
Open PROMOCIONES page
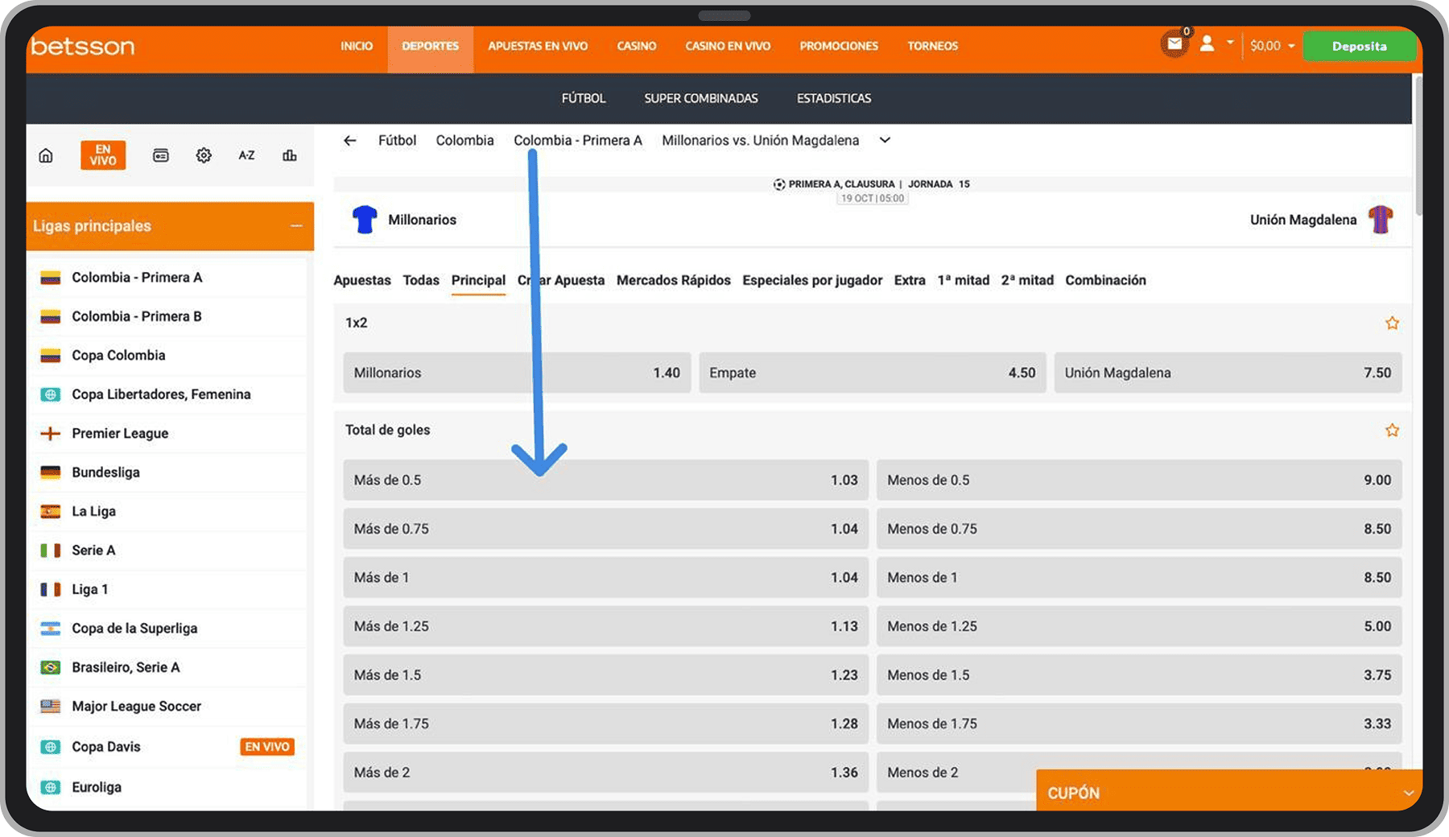[x=839, y=47]
